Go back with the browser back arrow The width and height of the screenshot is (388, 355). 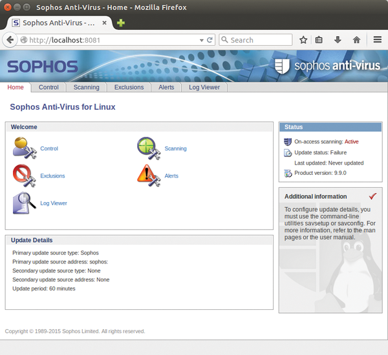(10, 40)
